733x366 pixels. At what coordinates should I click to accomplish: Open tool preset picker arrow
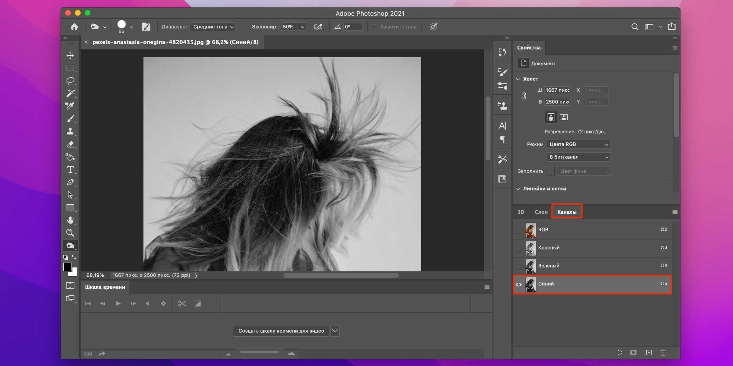tap(105, 27)
